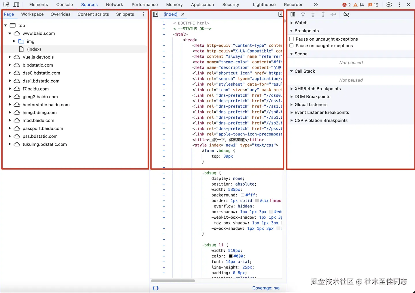Click the Step button
Image resolution: width=415 pixels, height=293 pixels.
click(x=333, y=14)
